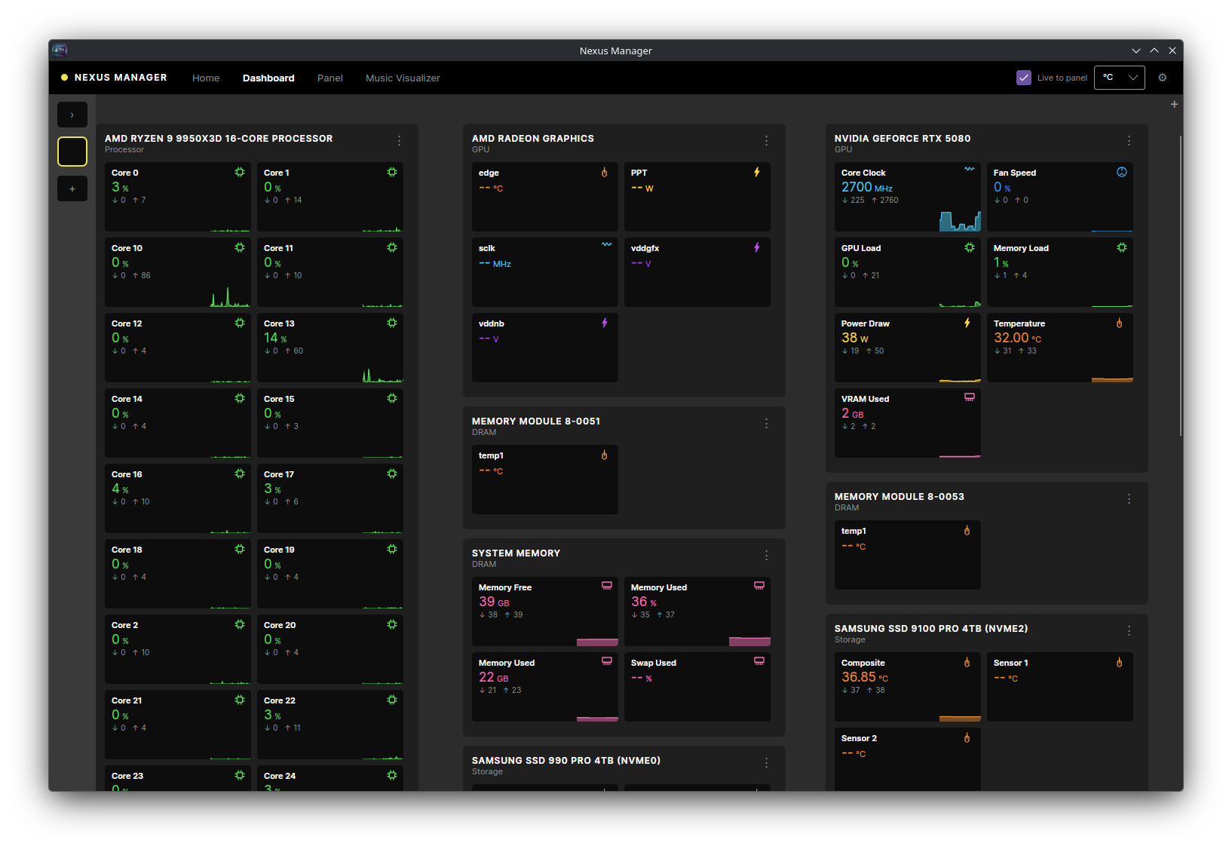1232x849 pixels.
Task: Expand the left sidebar with chevron button
Action: [x=72, y=115]
